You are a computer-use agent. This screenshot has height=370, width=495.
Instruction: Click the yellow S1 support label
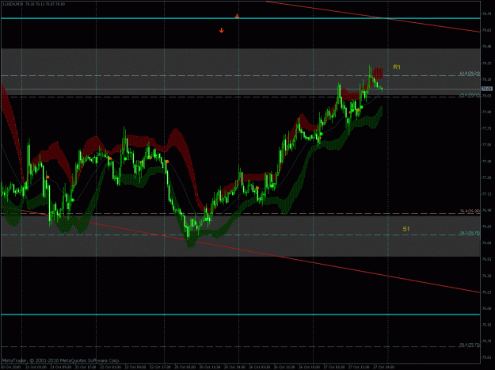pyautogui.click(x=406, y=229)
